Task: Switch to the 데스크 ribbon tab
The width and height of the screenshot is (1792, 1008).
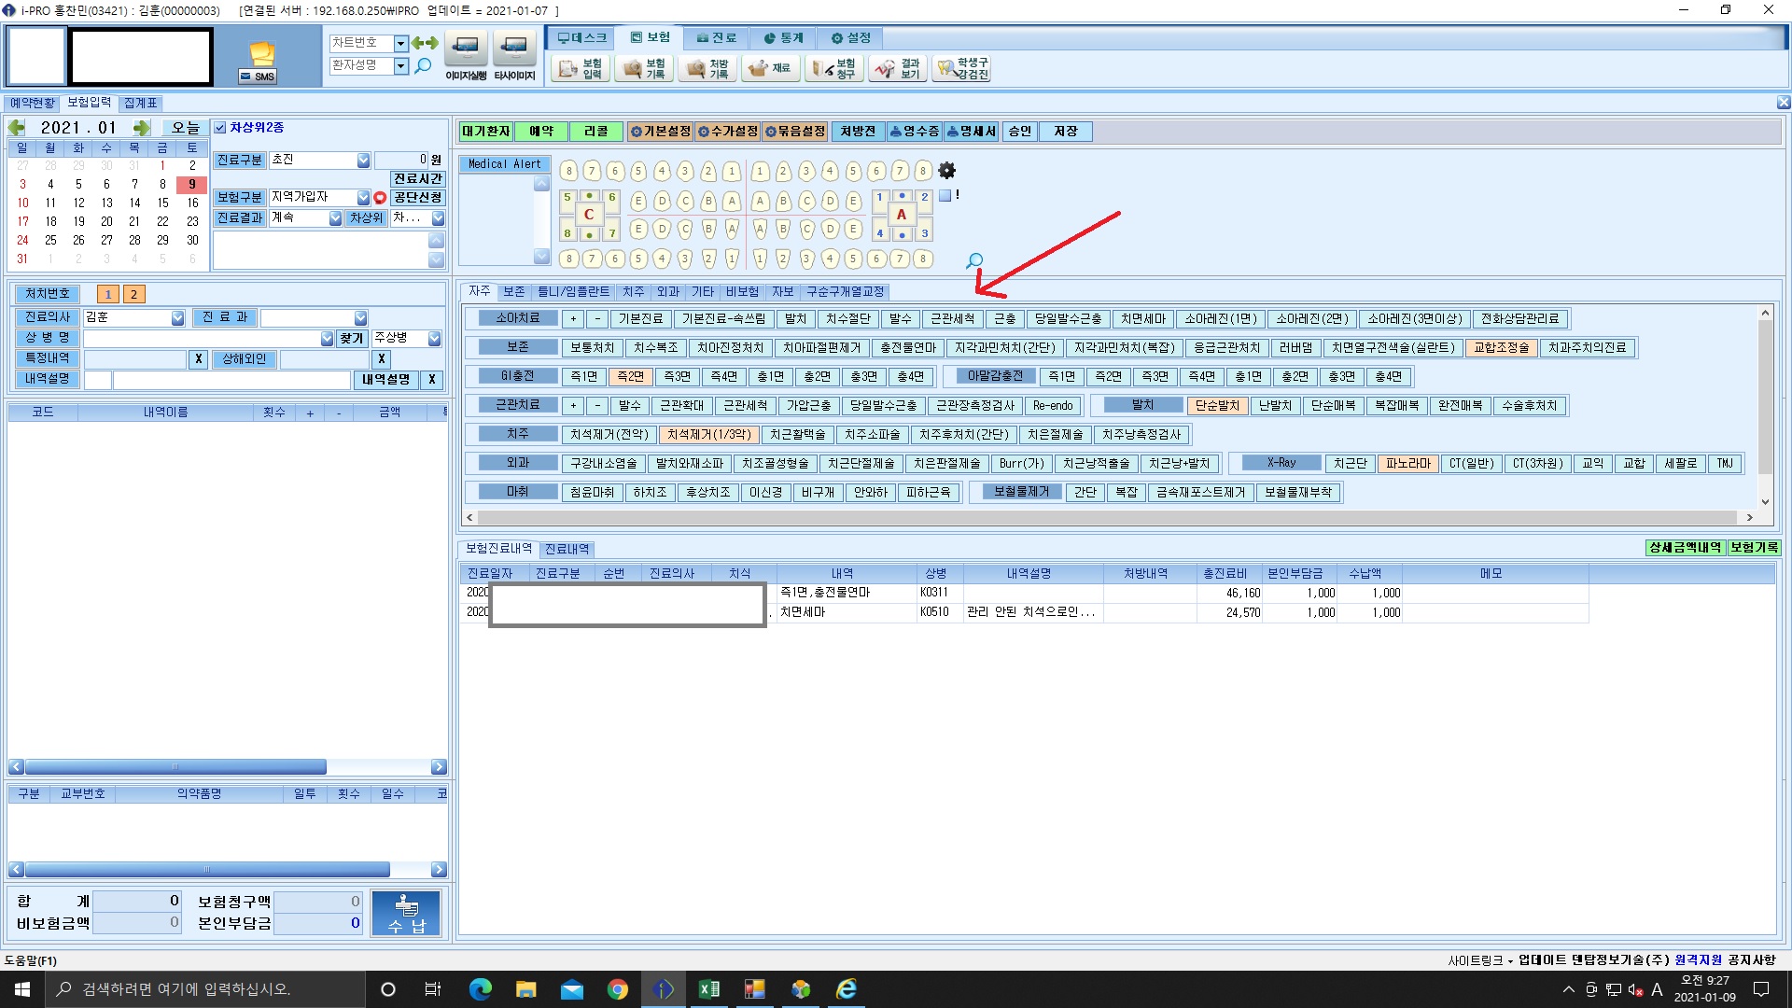Action: pos(581,38)
